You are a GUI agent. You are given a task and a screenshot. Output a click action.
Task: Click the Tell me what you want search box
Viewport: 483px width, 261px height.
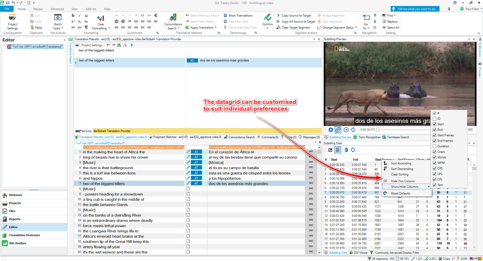(x=414, y=9)
